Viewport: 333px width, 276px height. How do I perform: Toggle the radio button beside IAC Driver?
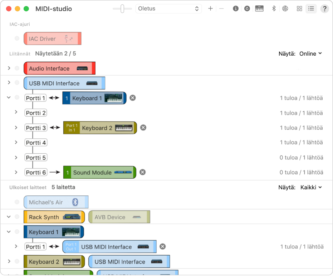pos(17,38)
